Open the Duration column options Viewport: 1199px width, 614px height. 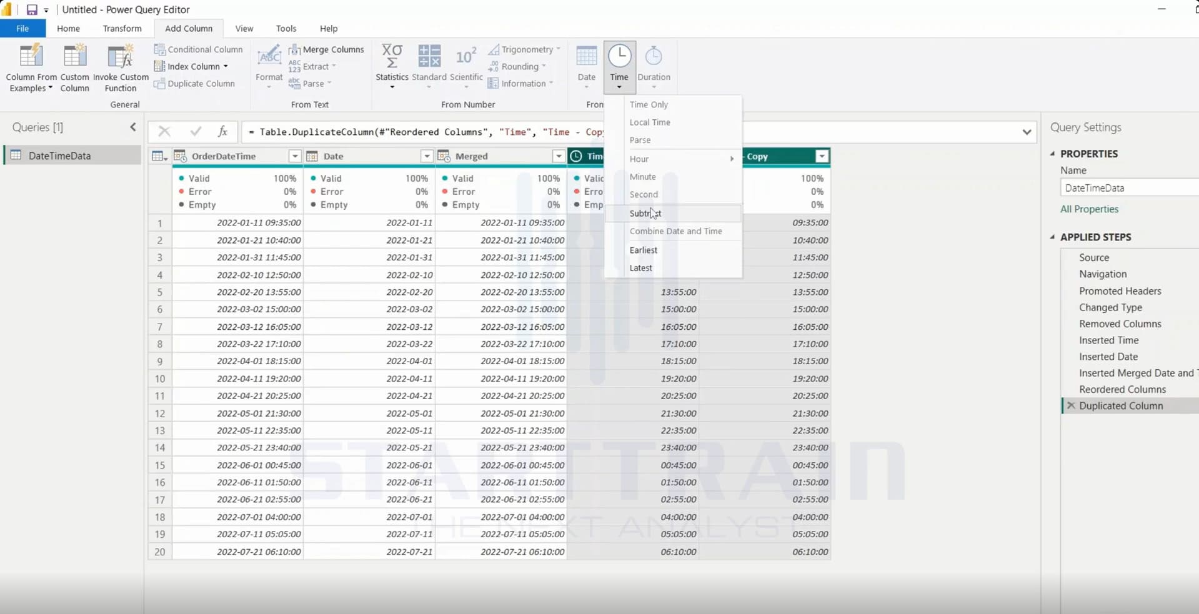tap(654, 67)
